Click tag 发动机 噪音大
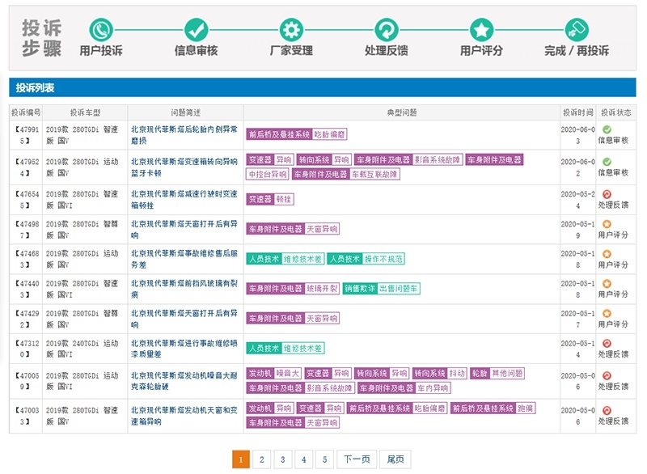This screenshot has width=647, height=474. (274, 374)
